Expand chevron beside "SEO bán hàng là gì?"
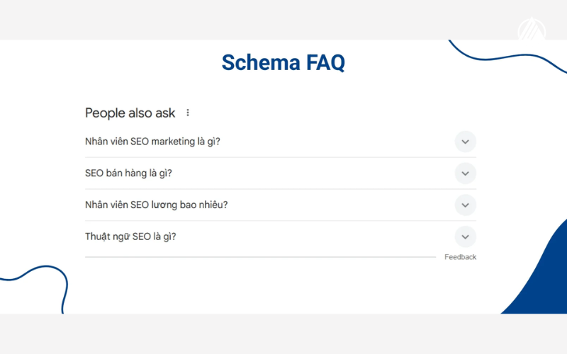This screenshot has width=567, height=354. click(x=465, y=173)
